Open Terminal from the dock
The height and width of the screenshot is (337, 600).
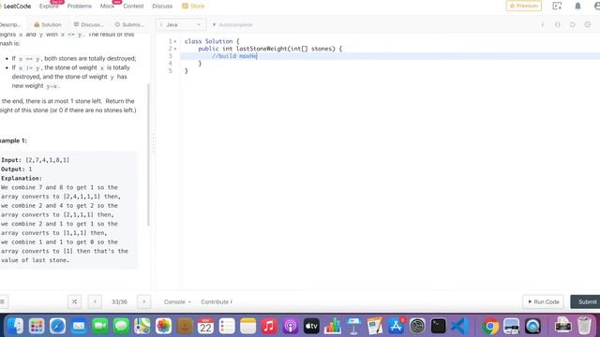coord(438,327)
